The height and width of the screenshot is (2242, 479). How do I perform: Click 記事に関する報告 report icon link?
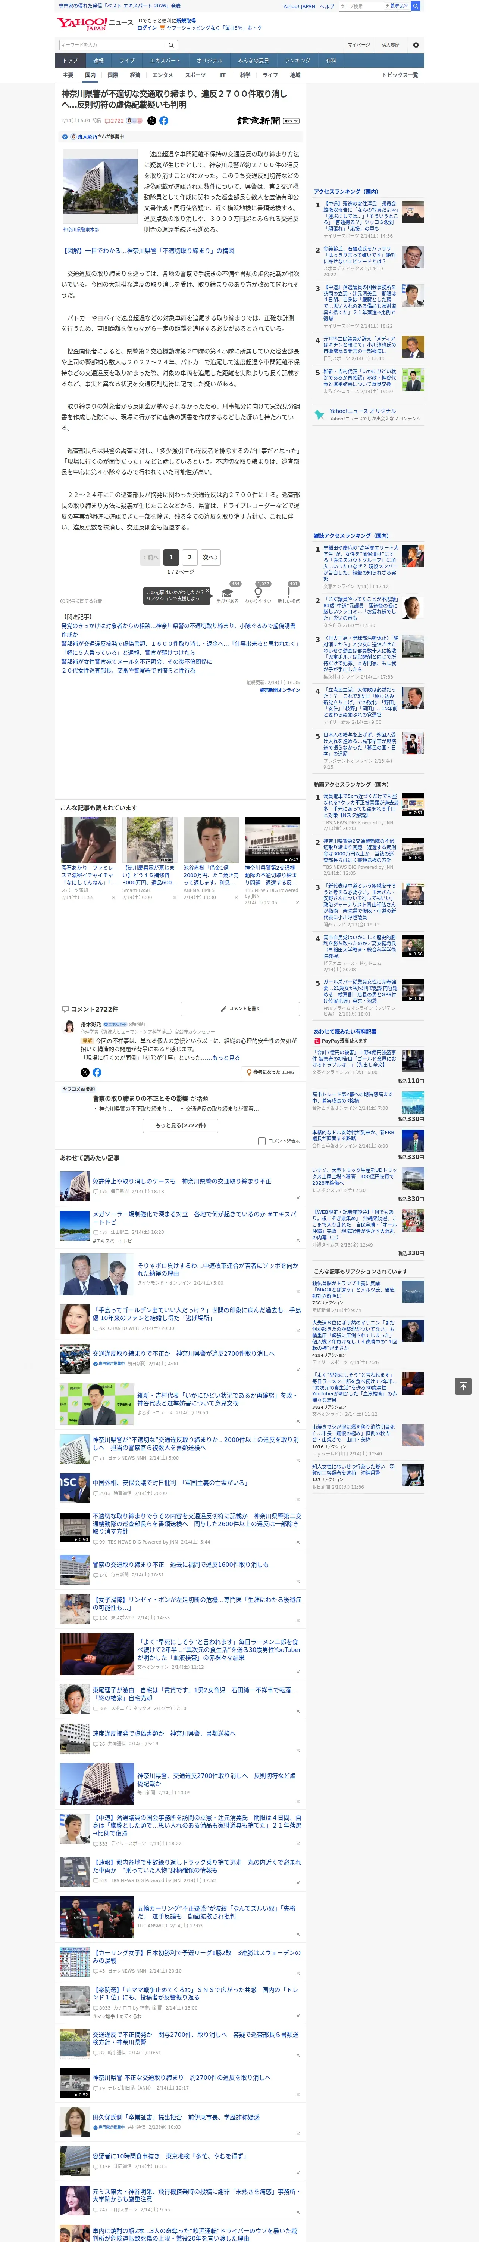coord(81,600)
